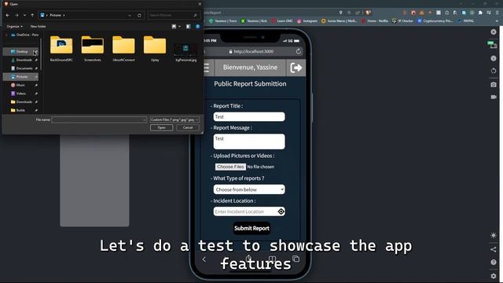Click the Search Pictures box
Image resolution: width=503 pixels, height=283 pixels.
174,15
